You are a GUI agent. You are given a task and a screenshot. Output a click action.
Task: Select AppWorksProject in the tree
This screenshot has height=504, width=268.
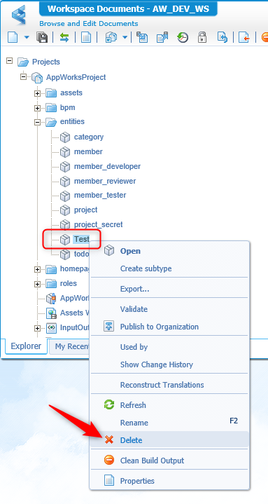tap(76, 77)
